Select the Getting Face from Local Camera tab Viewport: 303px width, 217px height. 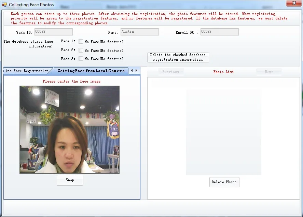click(x=91, y=71)
